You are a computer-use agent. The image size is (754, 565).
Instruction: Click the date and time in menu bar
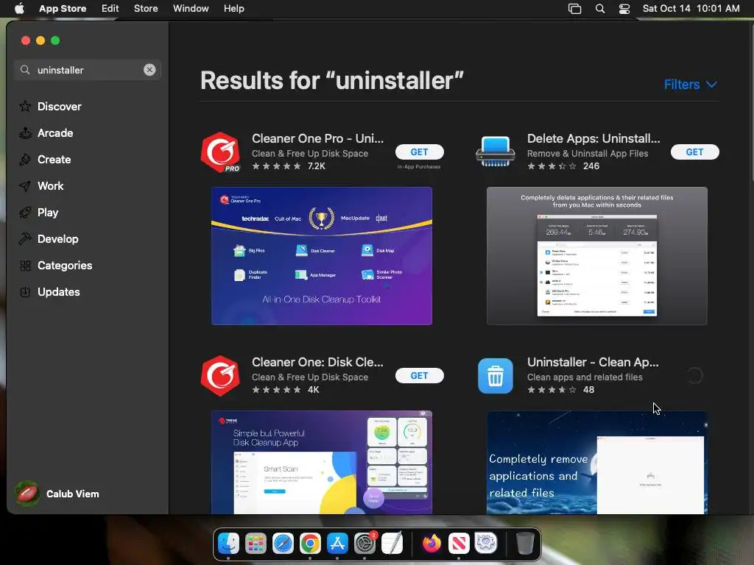point(691,9)
